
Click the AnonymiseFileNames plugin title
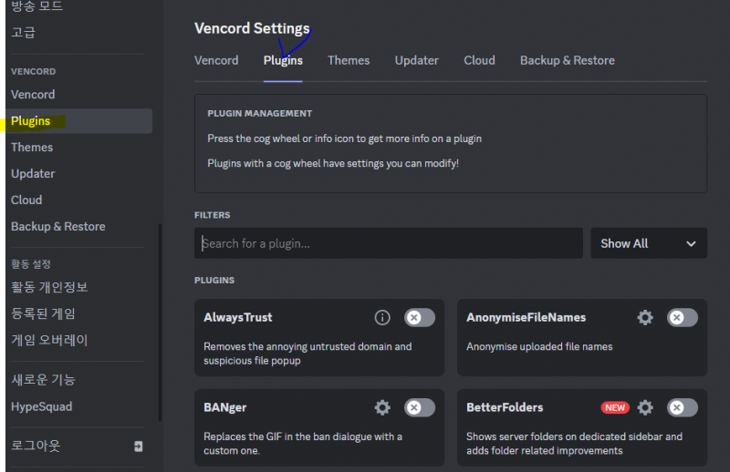pyautogui.click(x=527, y=318)
